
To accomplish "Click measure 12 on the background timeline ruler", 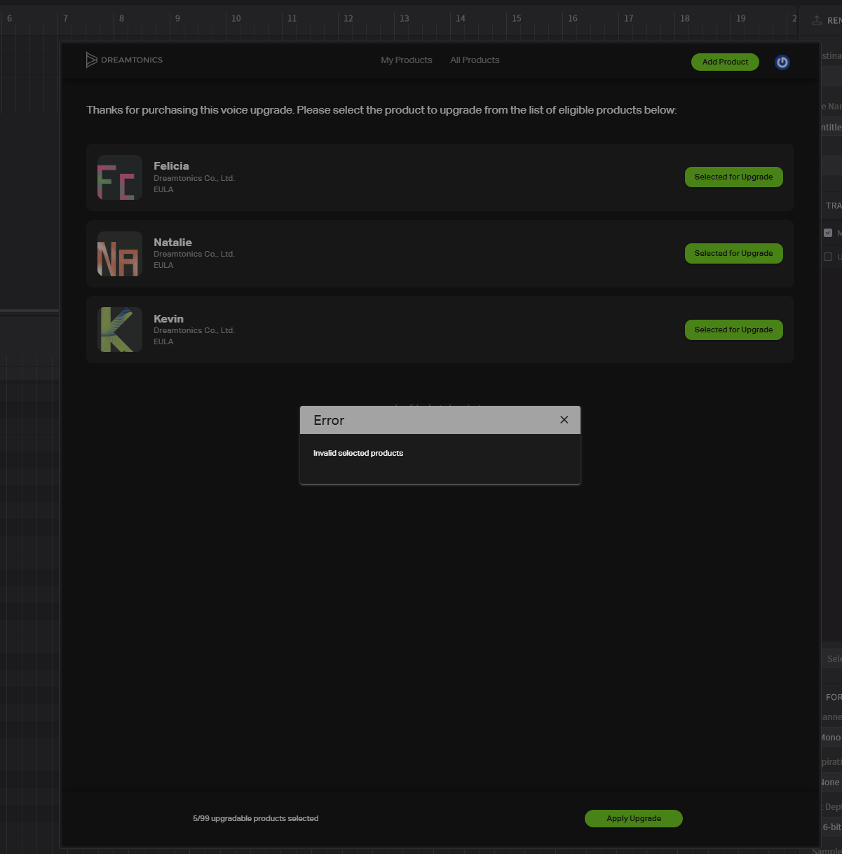I will [x=348, y=19].
